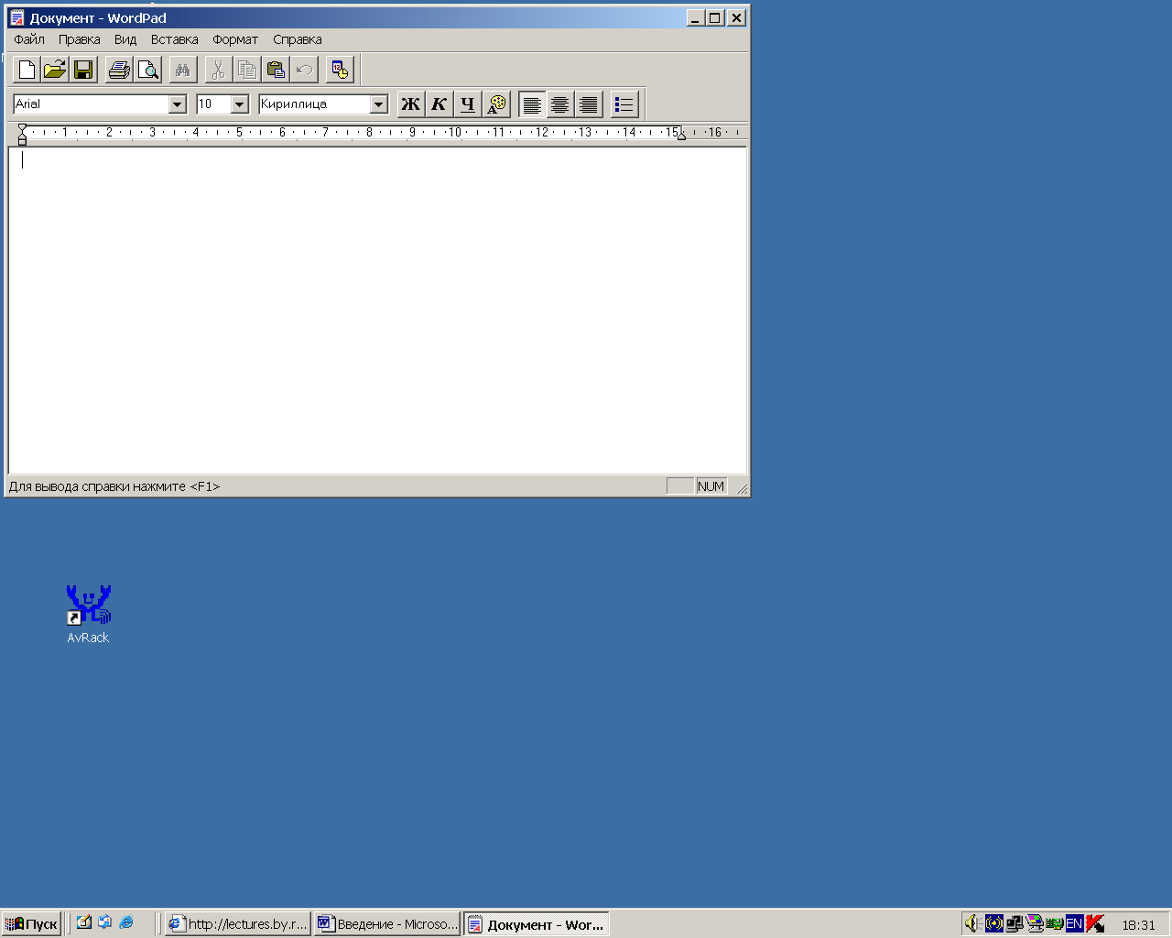Maximize the WordPad window
1172x938 pixels.
click(x=714, y=17)
